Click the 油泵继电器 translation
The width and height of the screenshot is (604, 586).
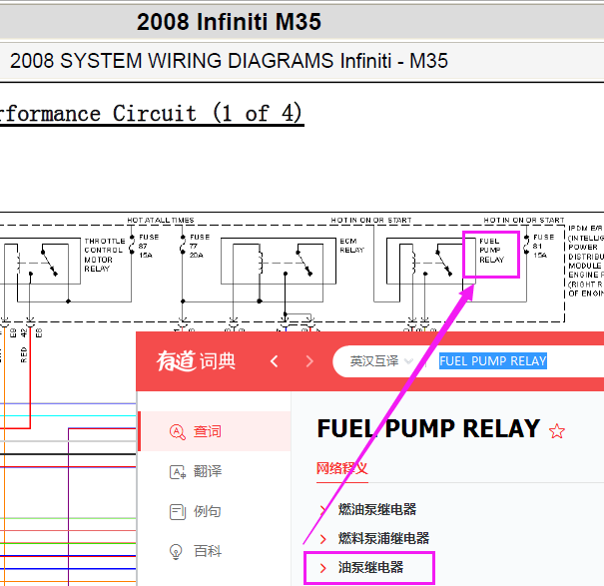tap(370, 567)
